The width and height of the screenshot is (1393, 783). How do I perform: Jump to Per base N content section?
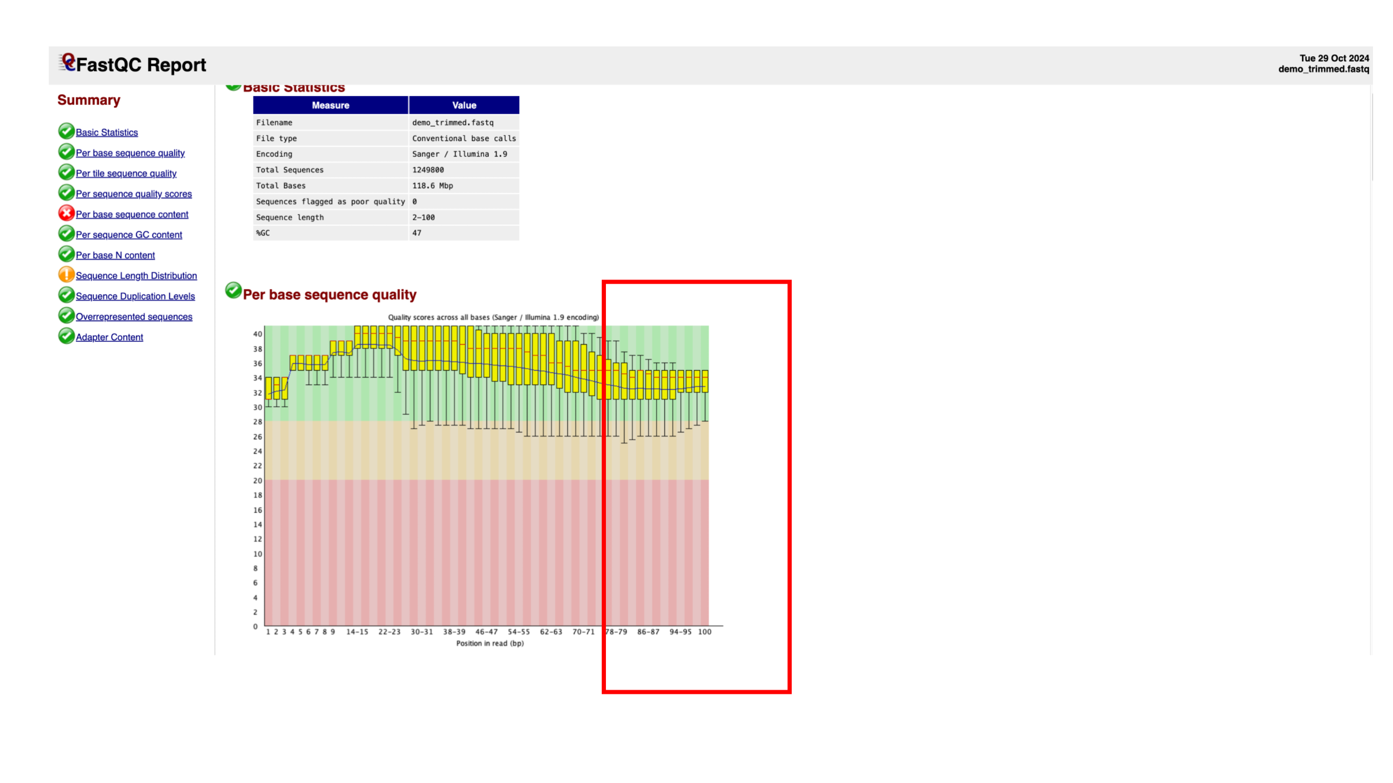tap(115, 255)
